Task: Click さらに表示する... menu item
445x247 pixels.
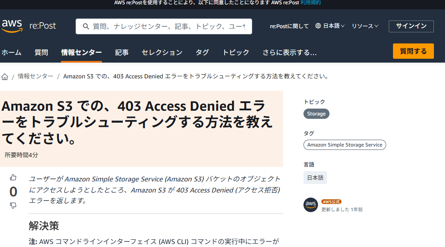Action: pos(289,52)
